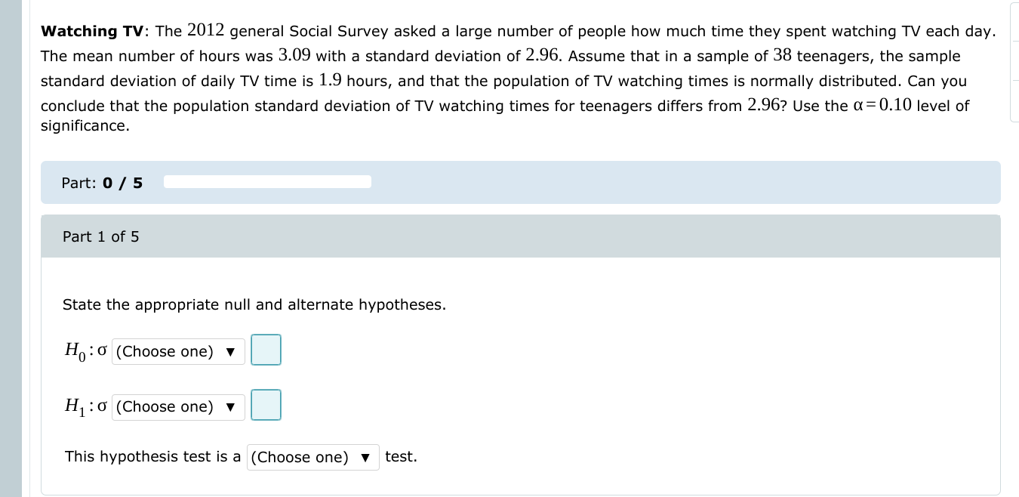Click the mean value 3.09
Viewport: 1019px width, 497px height.
295,56
